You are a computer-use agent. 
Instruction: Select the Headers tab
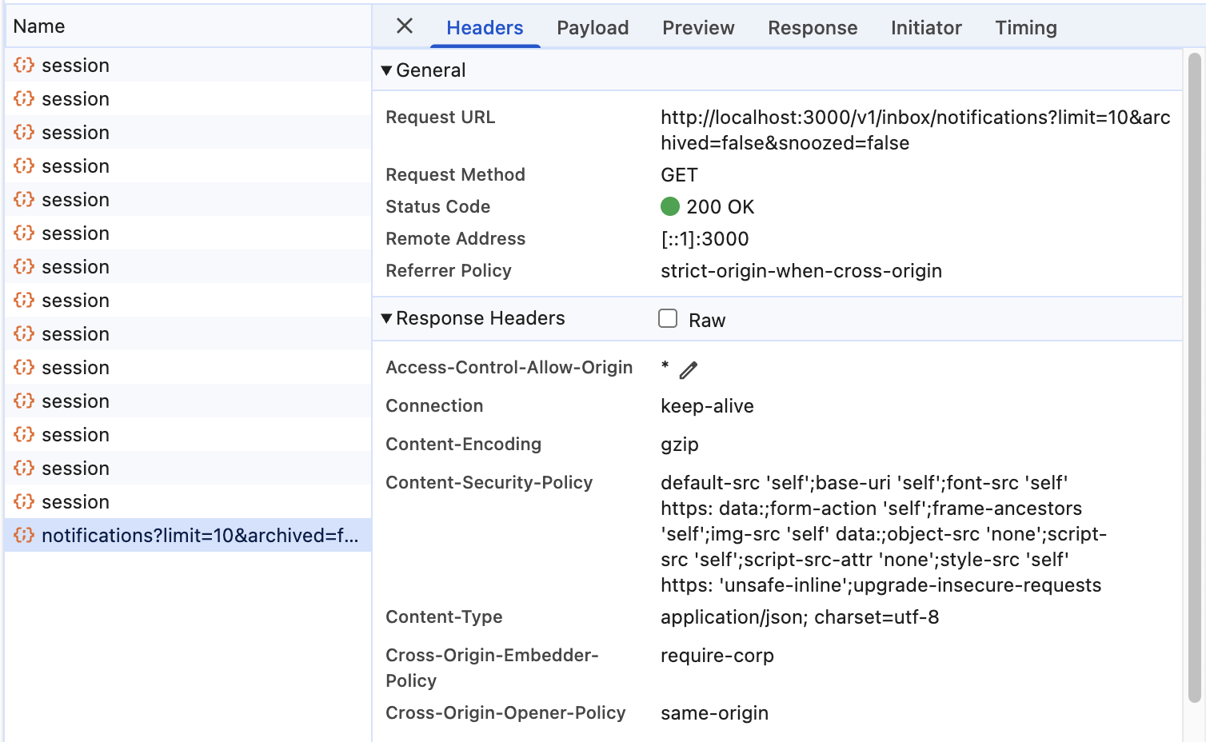485,28
